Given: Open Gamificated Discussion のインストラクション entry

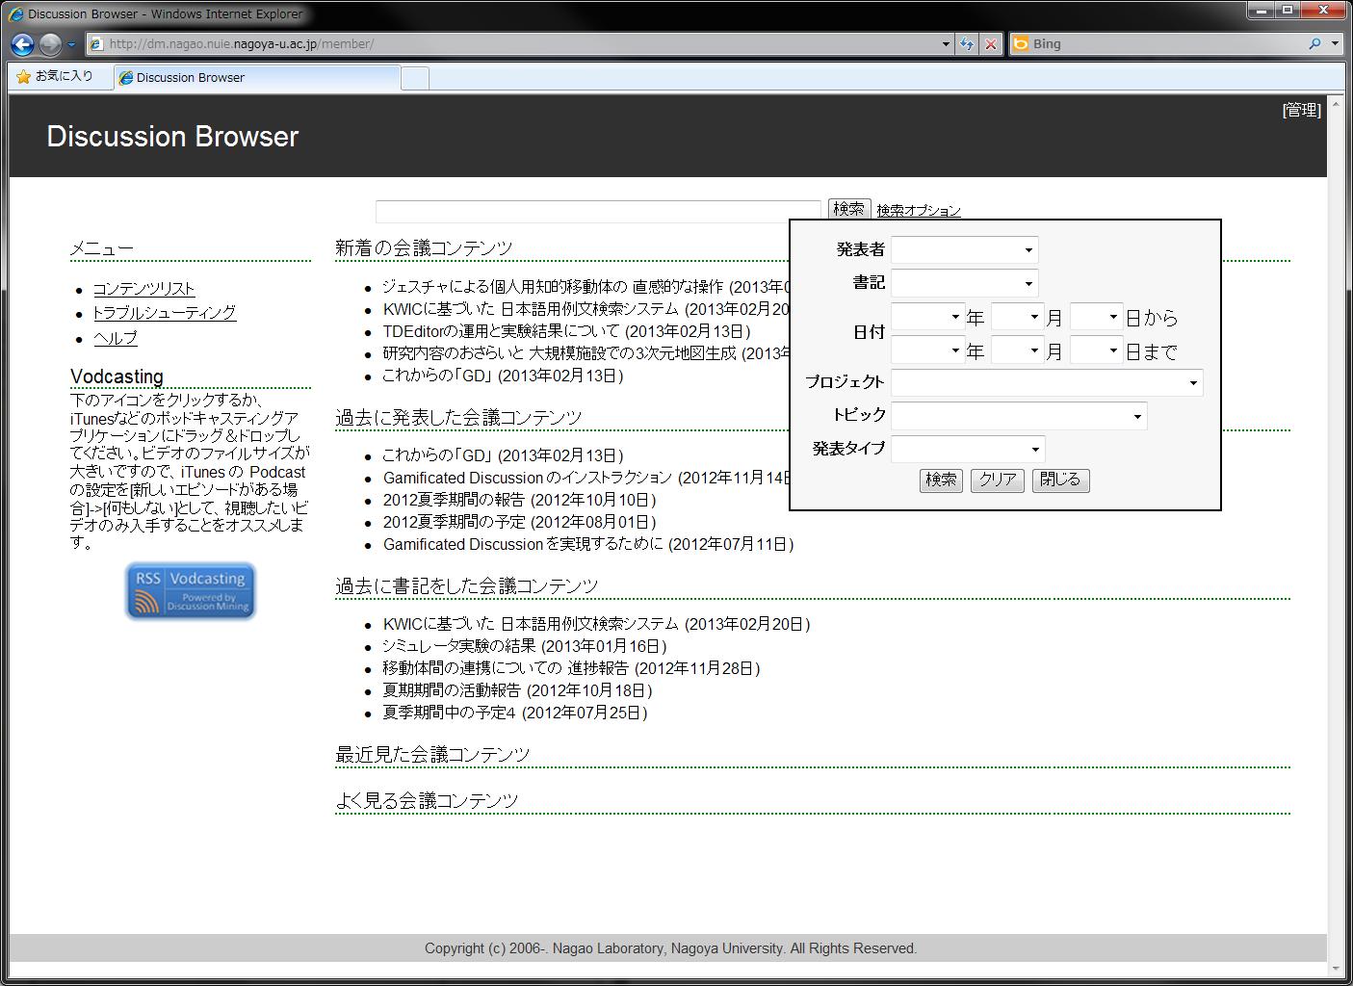Looking at the screenshot, I should coord(585,478).
